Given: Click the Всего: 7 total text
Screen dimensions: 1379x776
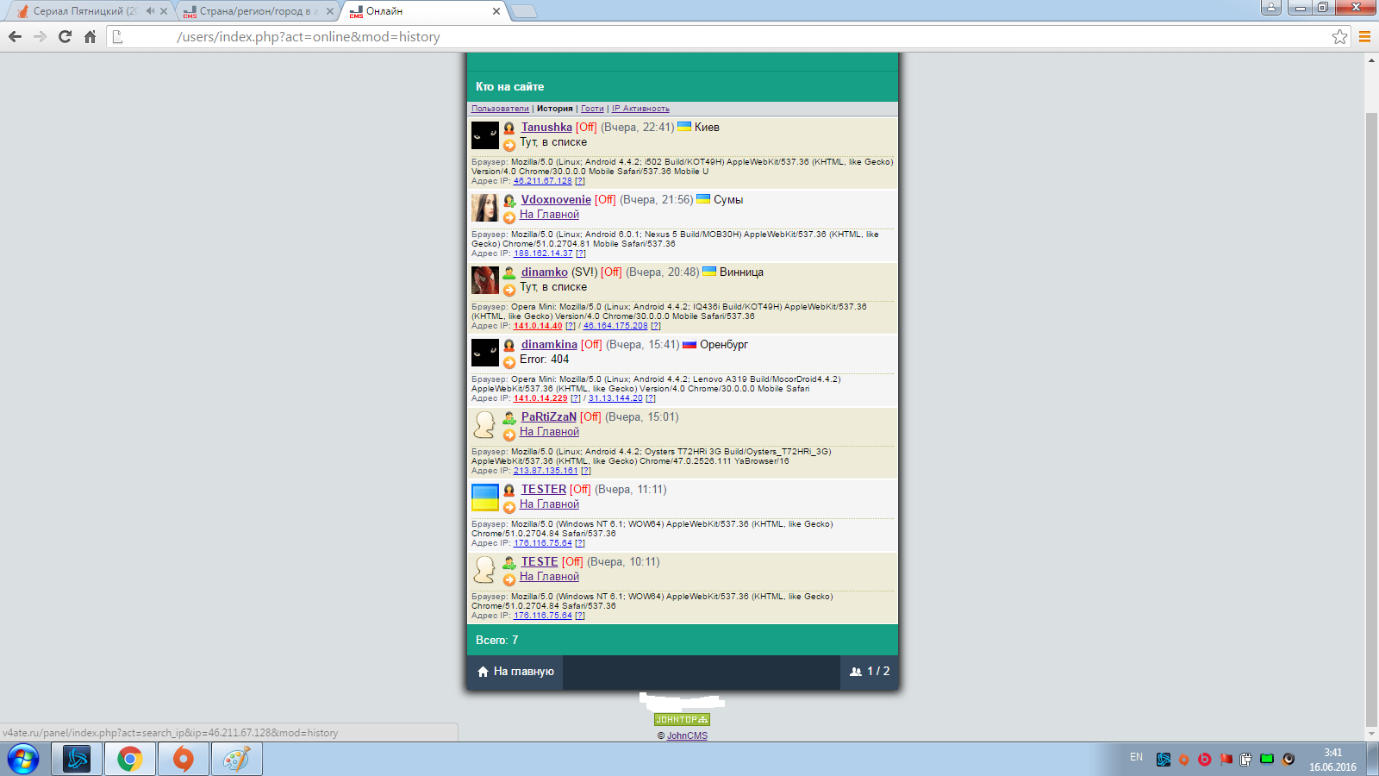Looking at the screenshot, I should [497, 641].
